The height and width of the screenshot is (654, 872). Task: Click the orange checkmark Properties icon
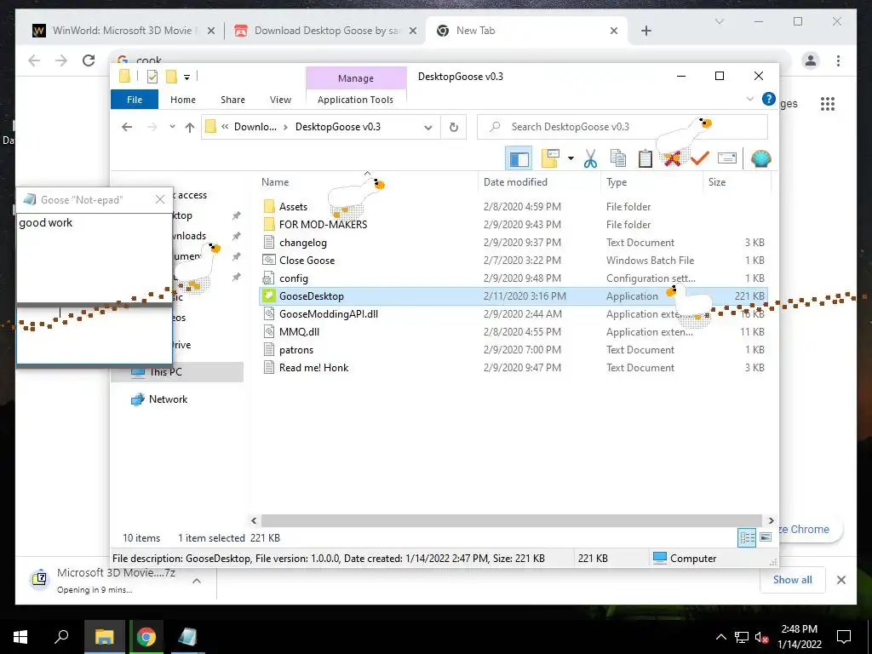(x=700, y=159)
